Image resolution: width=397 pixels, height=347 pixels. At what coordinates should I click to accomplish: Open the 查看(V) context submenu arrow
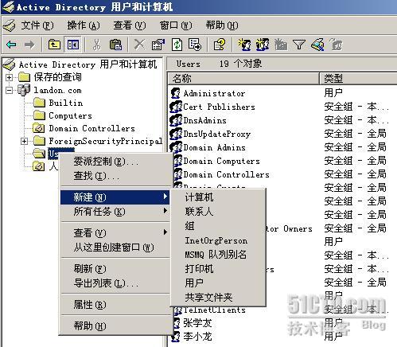[165, 232]
